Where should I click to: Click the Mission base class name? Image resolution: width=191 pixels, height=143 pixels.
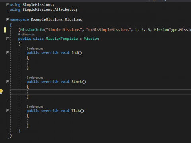tap(91, 39)
